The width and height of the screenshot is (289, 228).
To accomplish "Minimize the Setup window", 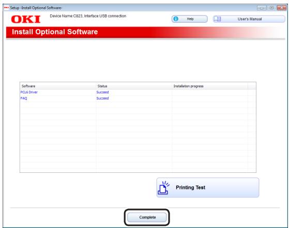I will tap(262, 8).
